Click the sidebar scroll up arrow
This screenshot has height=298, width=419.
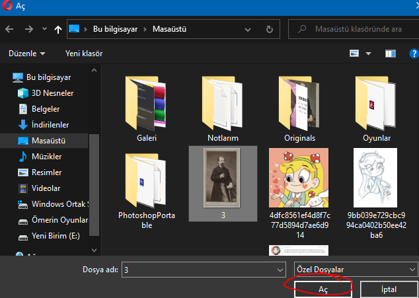pos(94,70)
